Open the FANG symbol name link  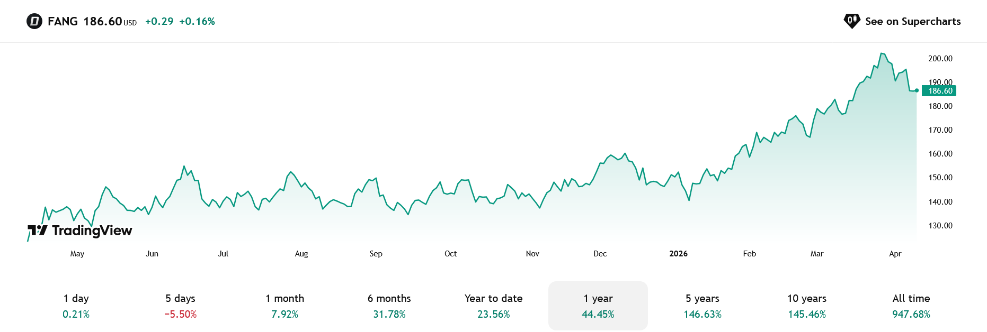63,22
